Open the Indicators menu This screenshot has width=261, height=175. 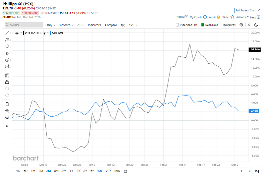[x=94, y=25]
